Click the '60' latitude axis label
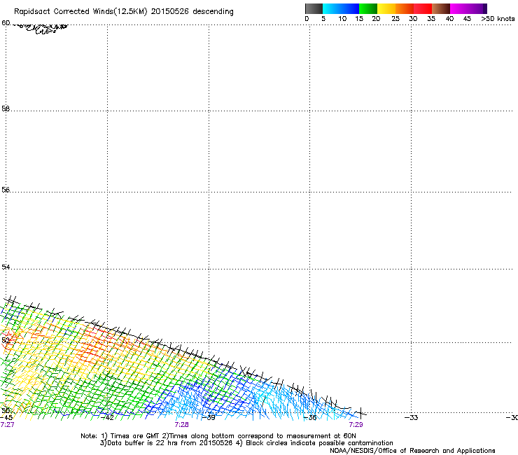Viewport: 518px width, 455px height. [6, 23]
